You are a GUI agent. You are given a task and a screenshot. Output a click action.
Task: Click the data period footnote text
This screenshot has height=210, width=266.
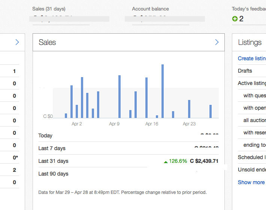point(123,192)
